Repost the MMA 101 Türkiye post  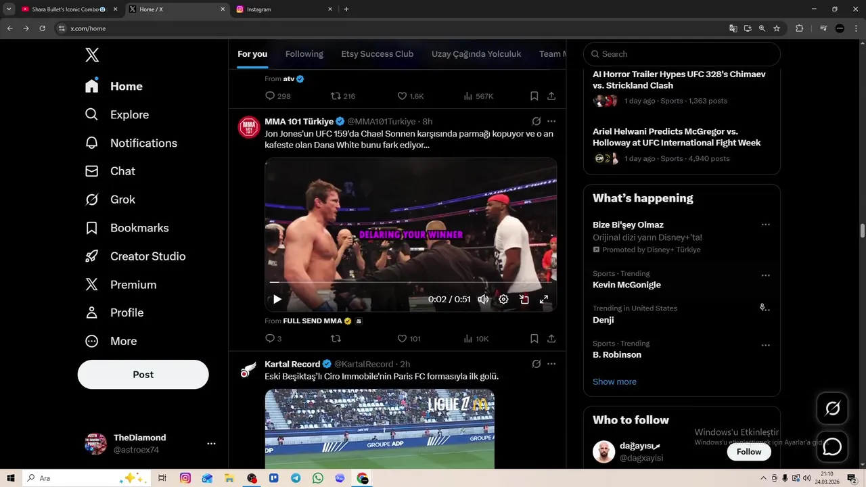tap(335, 339)
